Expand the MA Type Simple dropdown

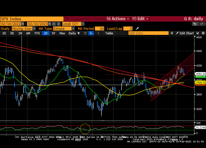[x=73, y=28]
